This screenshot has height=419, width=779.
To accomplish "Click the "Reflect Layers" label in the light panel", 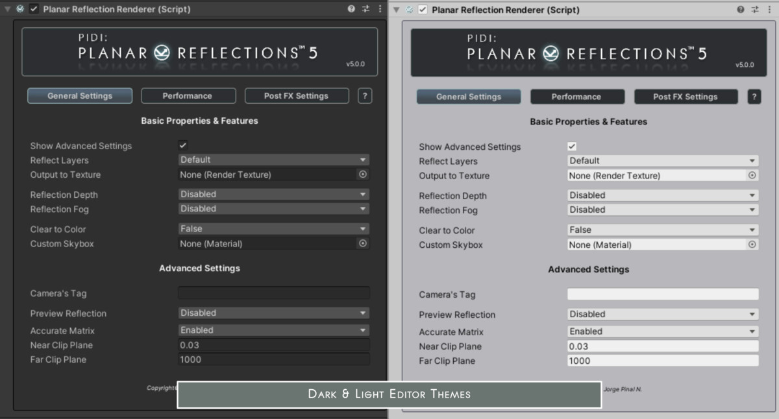I will pyautogui.click(x=449, y=161).
